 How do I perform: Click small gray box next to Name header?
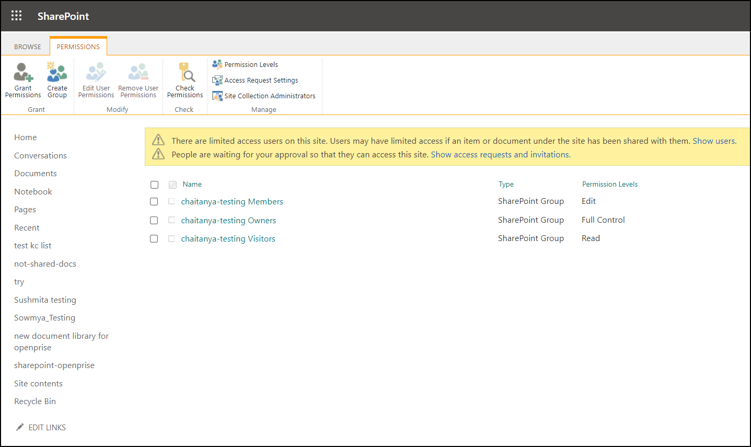click(172, 185)
